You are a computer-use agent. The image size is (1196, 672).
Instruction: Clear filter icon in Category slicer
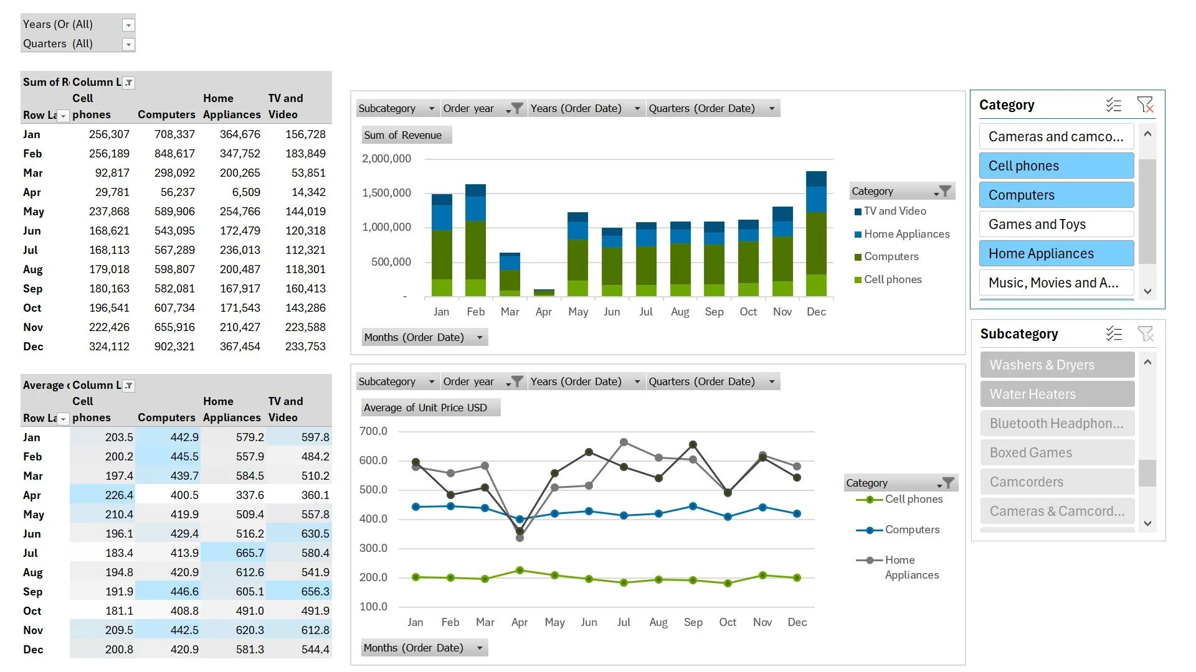tap(1145, 105)
